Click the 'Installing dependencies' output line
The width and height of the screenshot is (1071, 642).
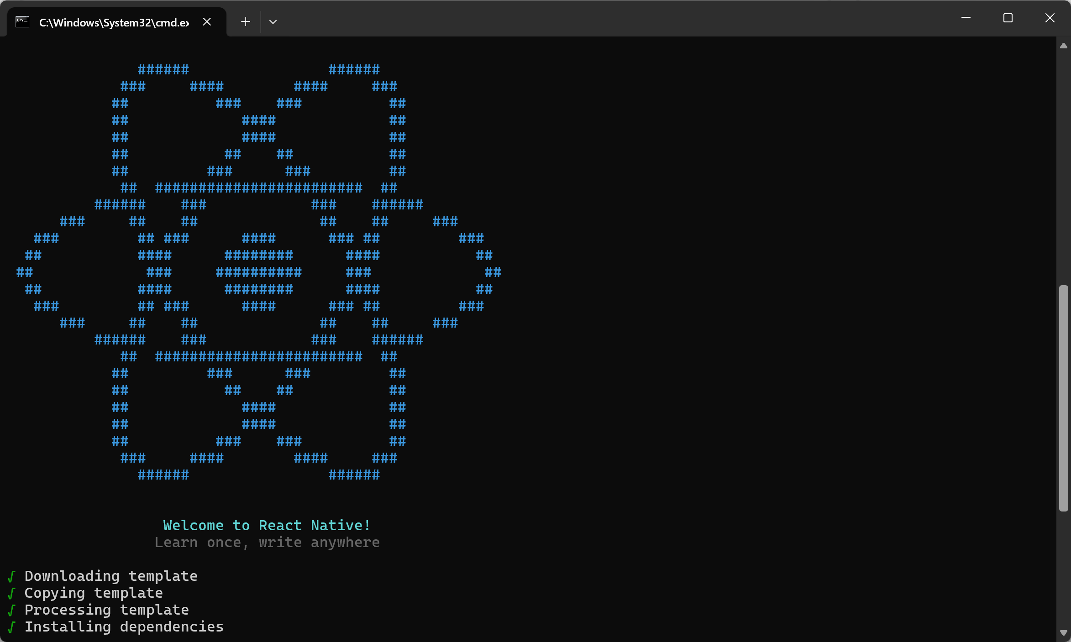click(124, 627)
